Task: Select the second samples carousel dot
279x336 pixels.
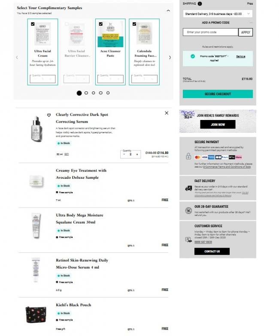Action: 86,93
